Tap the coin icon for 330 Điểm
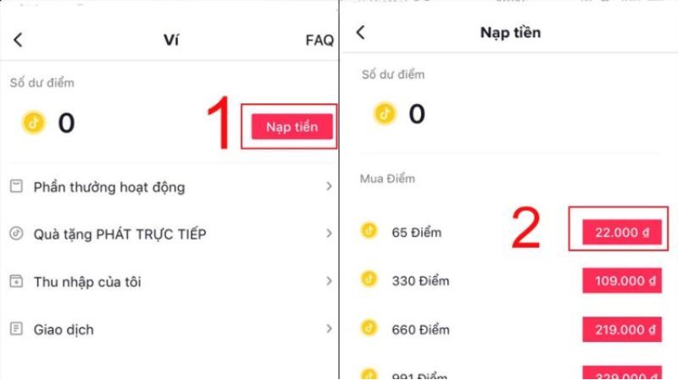The height and width of the screenshot is (380, 678). click(x=369, y=279)
